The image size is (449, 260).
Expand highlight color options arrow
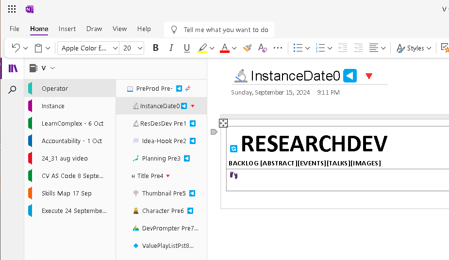click(x=212, y=48)
